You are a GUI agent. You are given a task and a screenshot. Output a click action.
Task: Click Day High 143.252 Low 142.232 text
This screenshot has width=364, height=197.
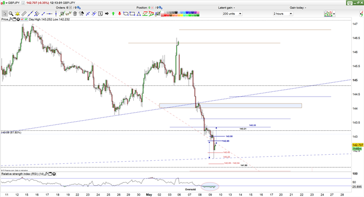49,19
